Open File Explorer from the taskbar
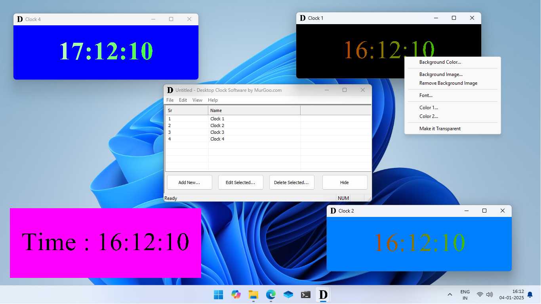 (x=253, y=294)
